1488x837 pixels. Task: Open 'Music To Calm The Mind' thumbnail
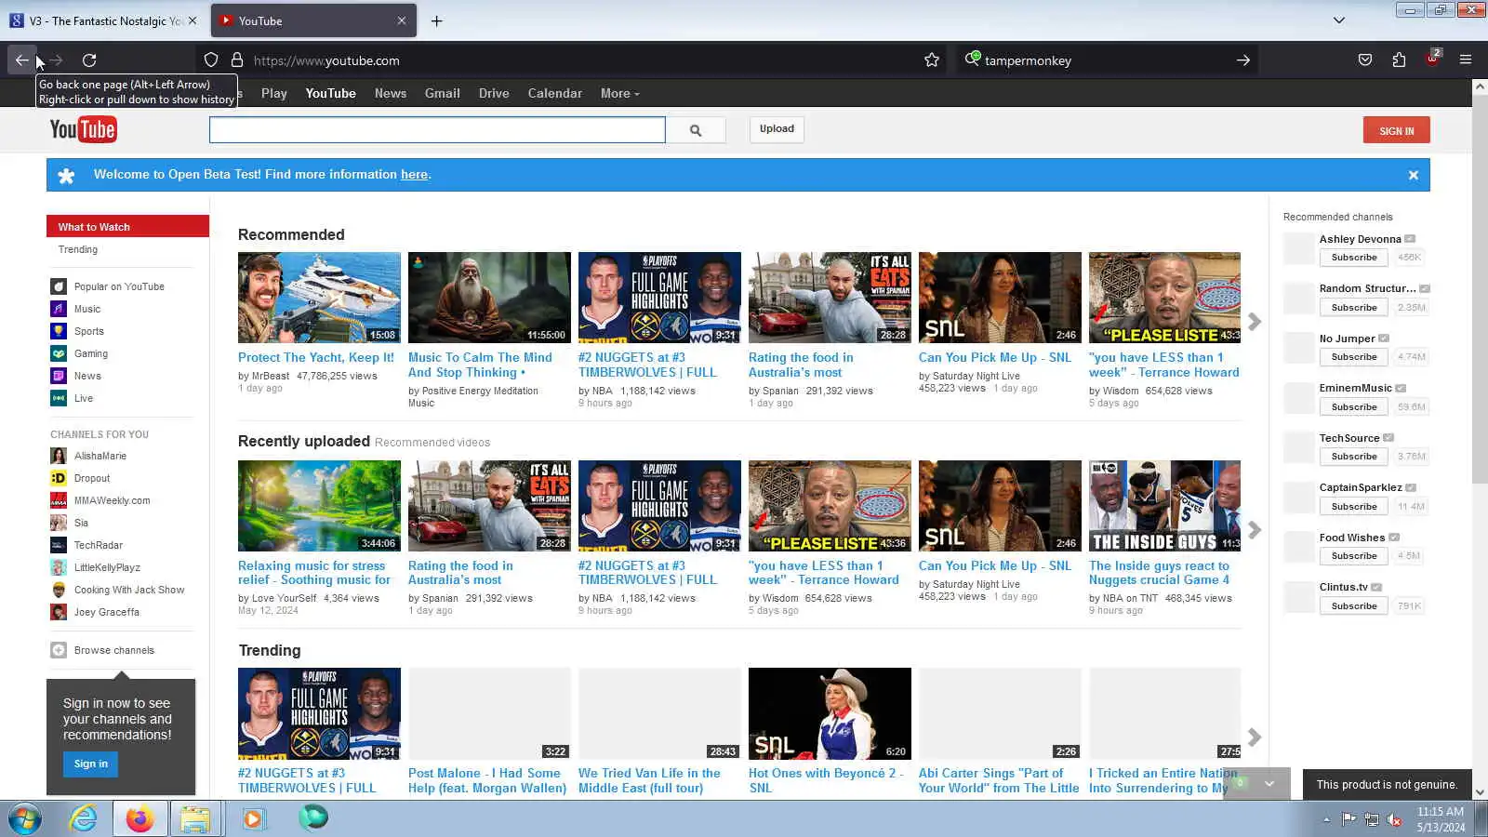489,298
